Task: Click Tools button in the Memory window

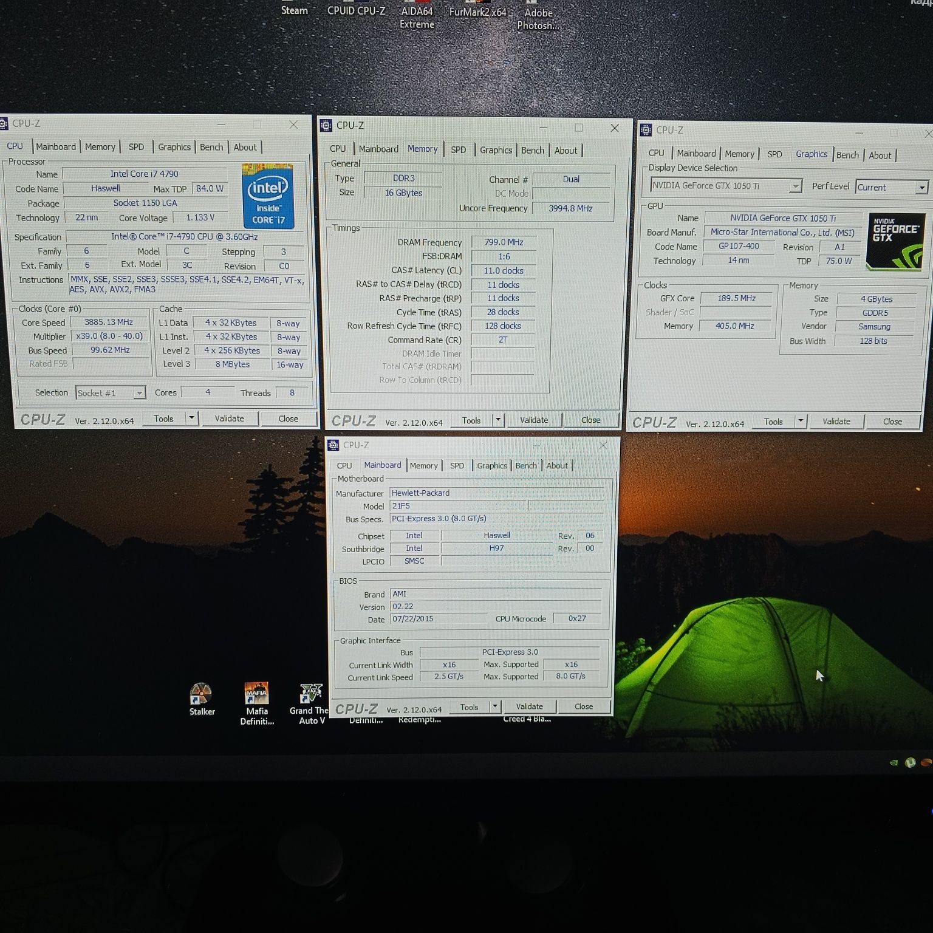Action: [471, 420]
